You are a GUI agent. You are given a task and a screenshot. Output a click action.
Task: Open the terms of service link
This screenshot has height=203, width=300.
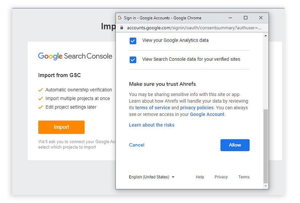[x=153, y=108]
